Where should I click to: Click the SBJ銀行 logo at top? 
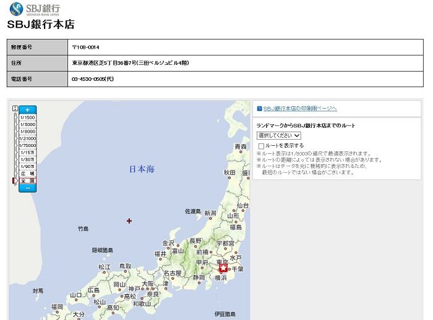[x=35, y=9]
